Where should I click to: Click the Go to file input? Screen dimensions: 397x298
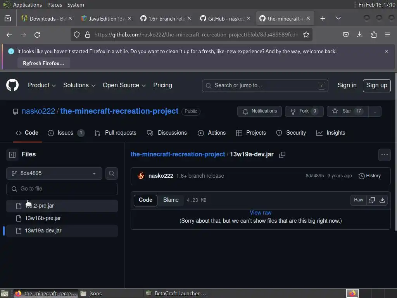pos(62,189)
